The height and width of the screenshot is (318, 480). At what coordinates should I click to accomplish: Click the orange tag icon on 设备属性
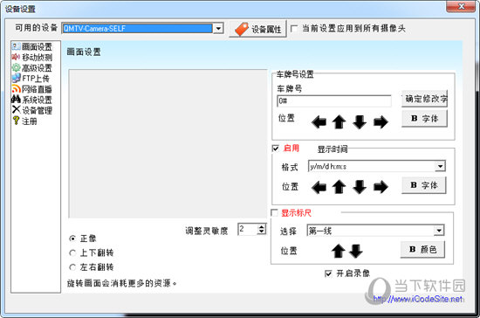point(242,29)
